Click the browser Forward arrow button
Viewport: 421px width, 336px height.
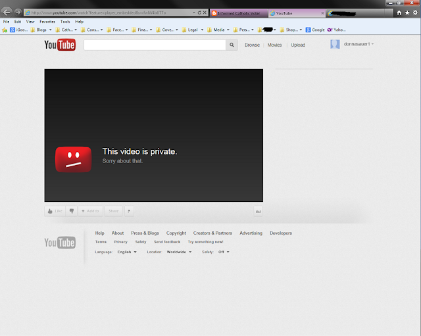[x=18, y=12]
